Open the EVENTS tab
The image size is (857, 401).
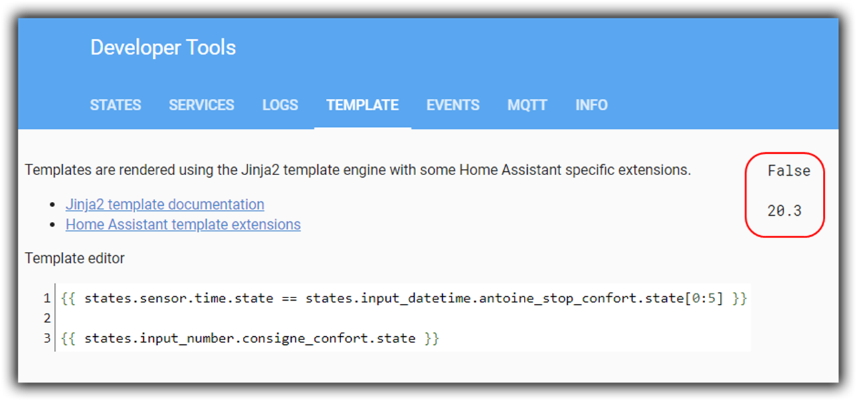tap(453, 105)
